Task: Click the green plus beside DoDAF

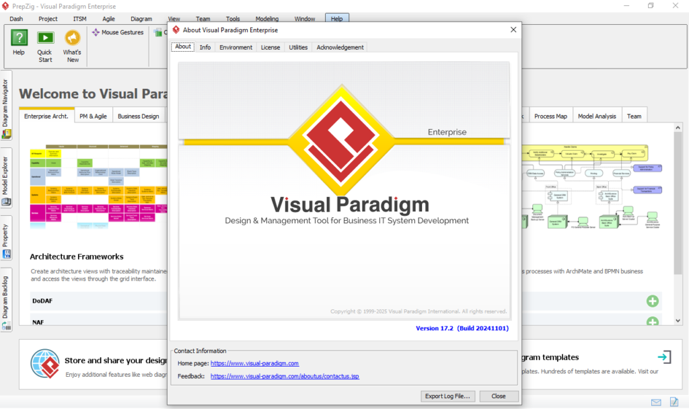Action: pyautogui.click(x=653, y=301)
